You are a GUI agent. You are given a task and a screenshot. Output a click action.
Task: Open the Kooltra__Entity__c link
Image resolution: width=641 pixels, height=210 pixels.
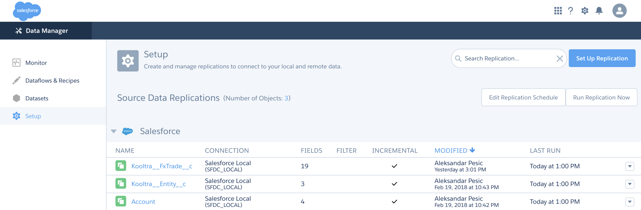tap(158, 184)
